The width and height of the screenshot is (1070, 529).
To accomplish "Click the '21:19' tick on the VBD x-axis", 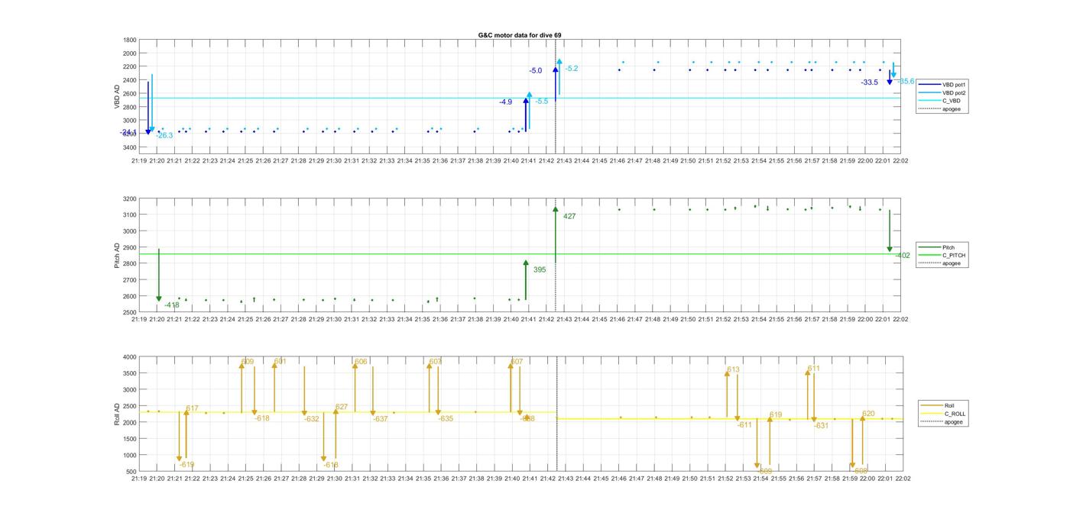I will (139, 161).
